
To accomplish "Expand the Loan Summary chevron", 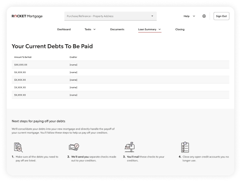I will tap(160, 29).
